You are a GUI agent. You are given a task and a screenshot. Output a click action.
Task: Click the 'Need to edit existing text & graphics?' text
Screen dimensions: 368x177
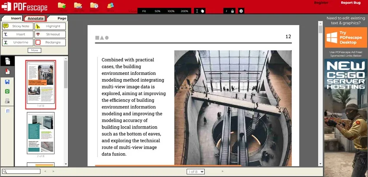click(x=346, y=21)
